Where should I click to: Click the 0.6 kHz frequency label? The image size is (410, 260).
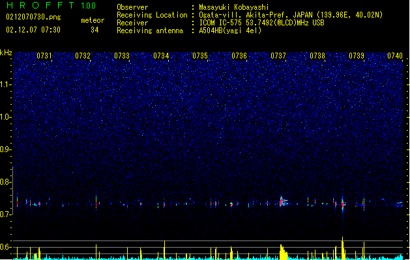pyautogui.click(x=6, y=247)
